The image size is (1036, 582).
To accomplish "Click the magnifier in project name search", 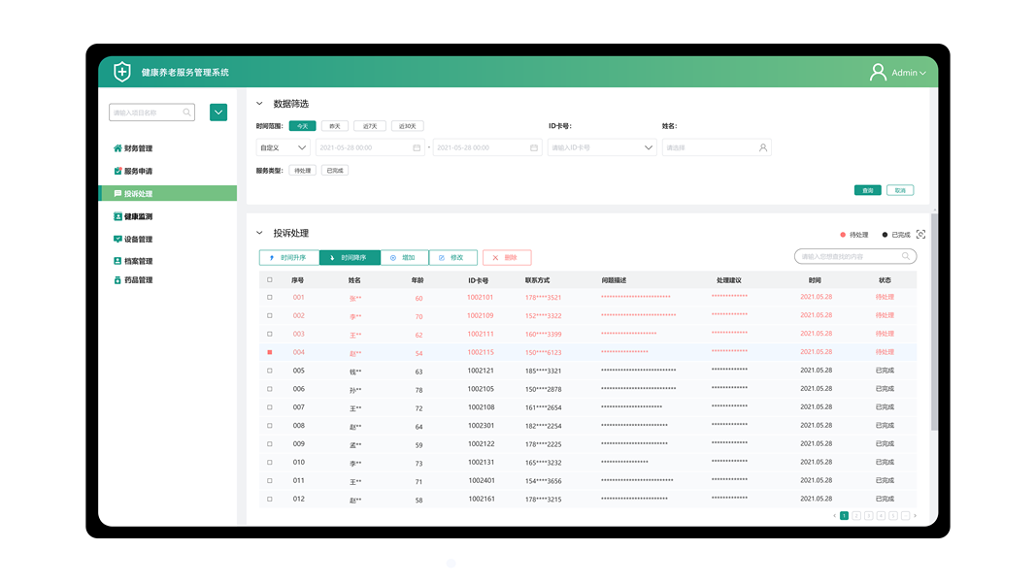I will point(187,113).
